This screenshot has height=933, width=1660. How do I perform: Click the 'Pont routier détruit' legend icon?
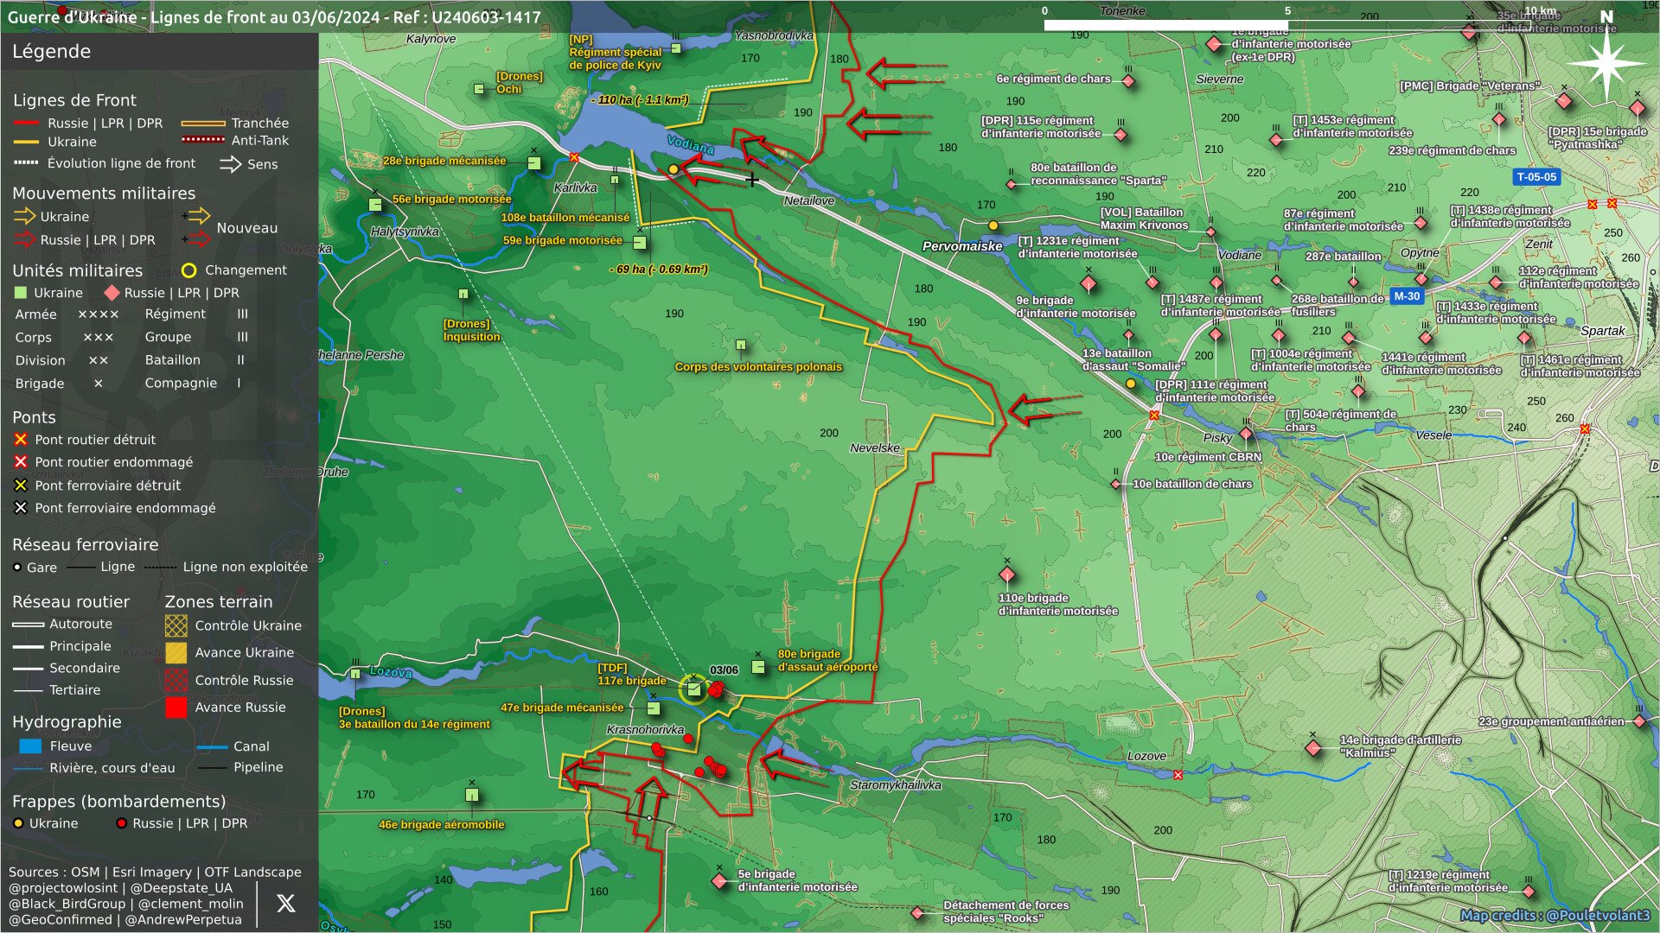[x=21, y=440]
